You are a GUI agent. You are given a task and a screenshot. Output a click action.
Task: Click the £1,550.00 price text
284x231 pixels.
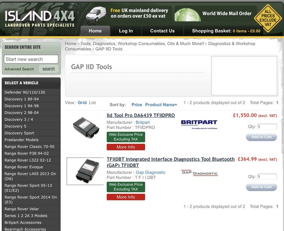(245, 115)
